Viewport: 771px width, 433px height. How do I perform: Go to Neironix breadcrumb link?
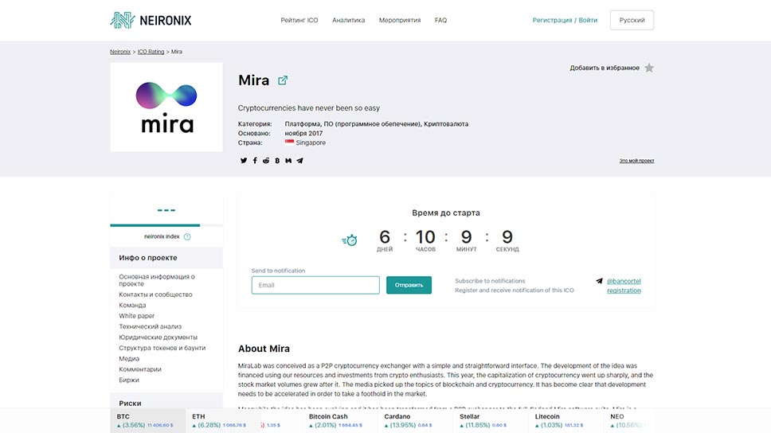click(x=120, y=52)
